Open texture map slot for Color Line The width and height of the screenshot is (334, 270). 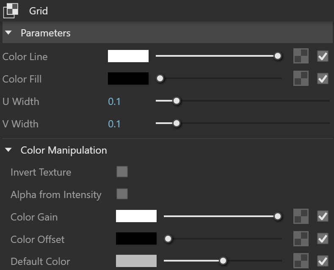tap(301, 56)
